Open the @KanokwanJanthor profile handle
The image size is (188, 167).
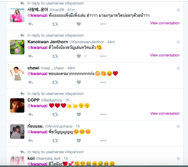(x=86, y=42)
